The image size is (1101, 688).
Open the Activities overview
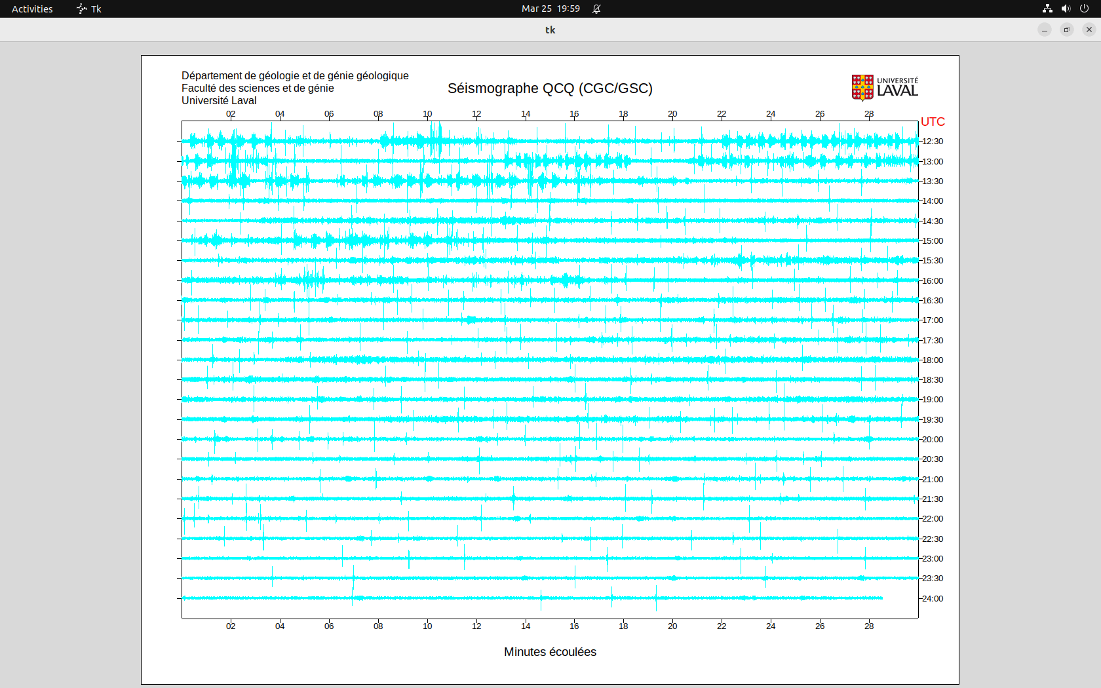(32, 9)
